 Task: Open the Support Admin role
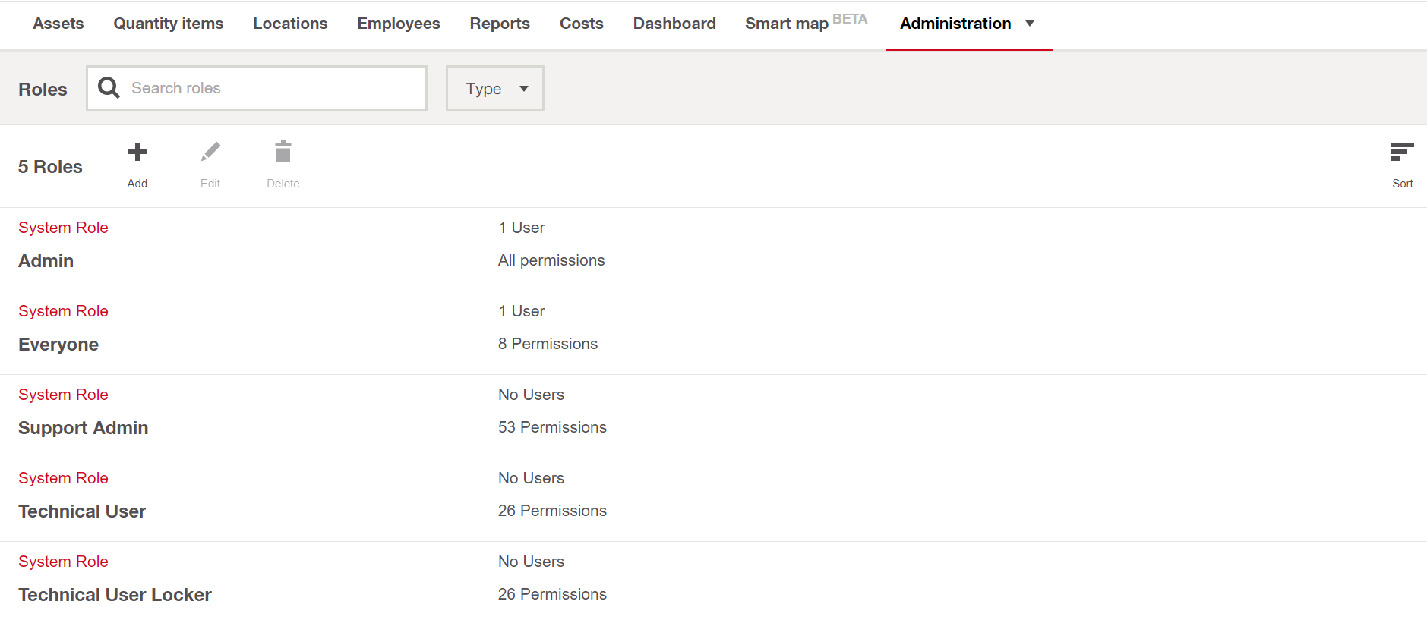pos(84,428)
